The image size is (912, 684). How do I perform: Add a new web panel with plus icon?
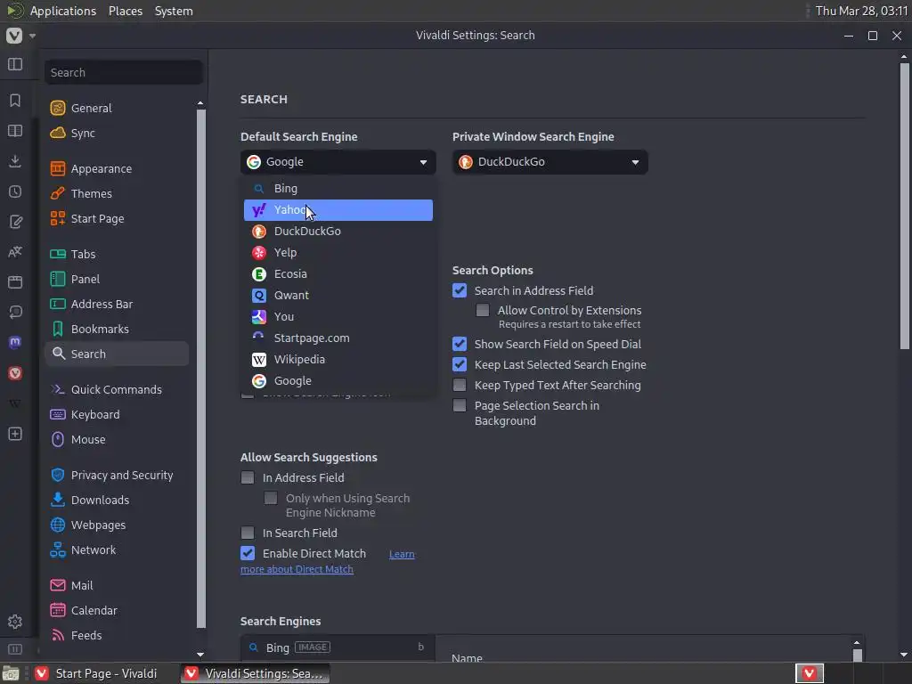click(15, 434)
